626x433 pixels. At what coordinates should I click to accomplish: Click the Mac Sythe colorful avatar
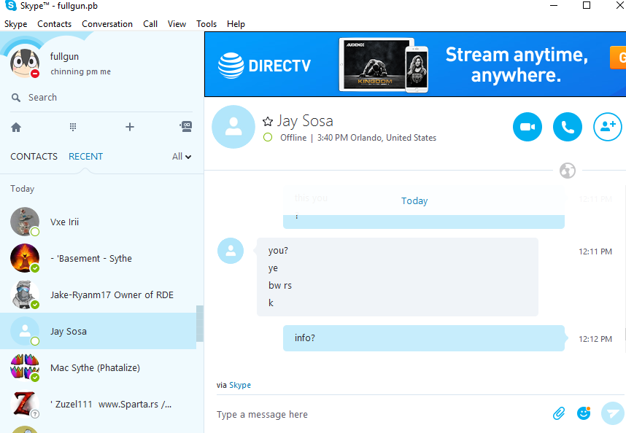[x=25, y=367]
